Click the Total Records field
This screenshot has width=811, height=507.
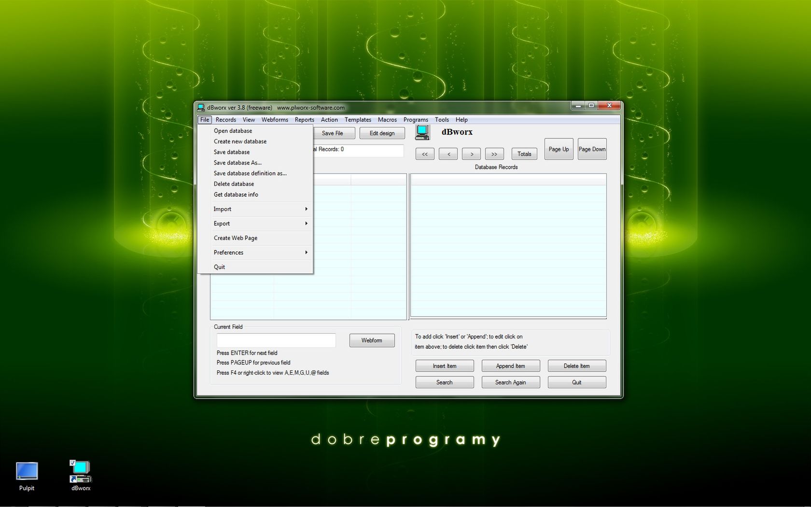coord(358,150)
